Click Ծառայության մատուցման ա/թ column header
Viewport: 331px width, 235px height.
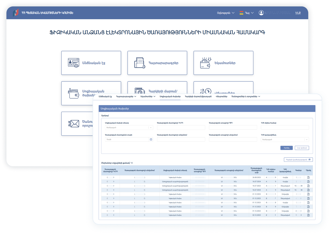click(x=256, y=170)
